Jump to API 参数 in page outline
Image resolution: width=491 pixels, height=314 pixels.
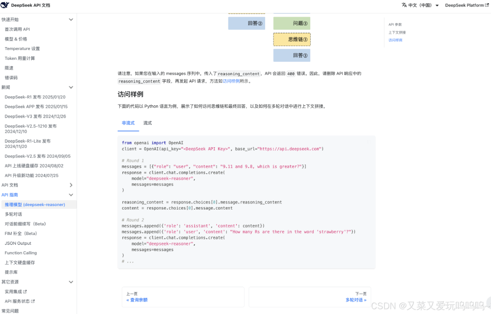click(395, 25)
